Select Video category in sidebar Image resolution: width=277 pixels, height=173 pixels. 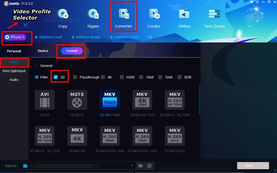coord(14,62)
